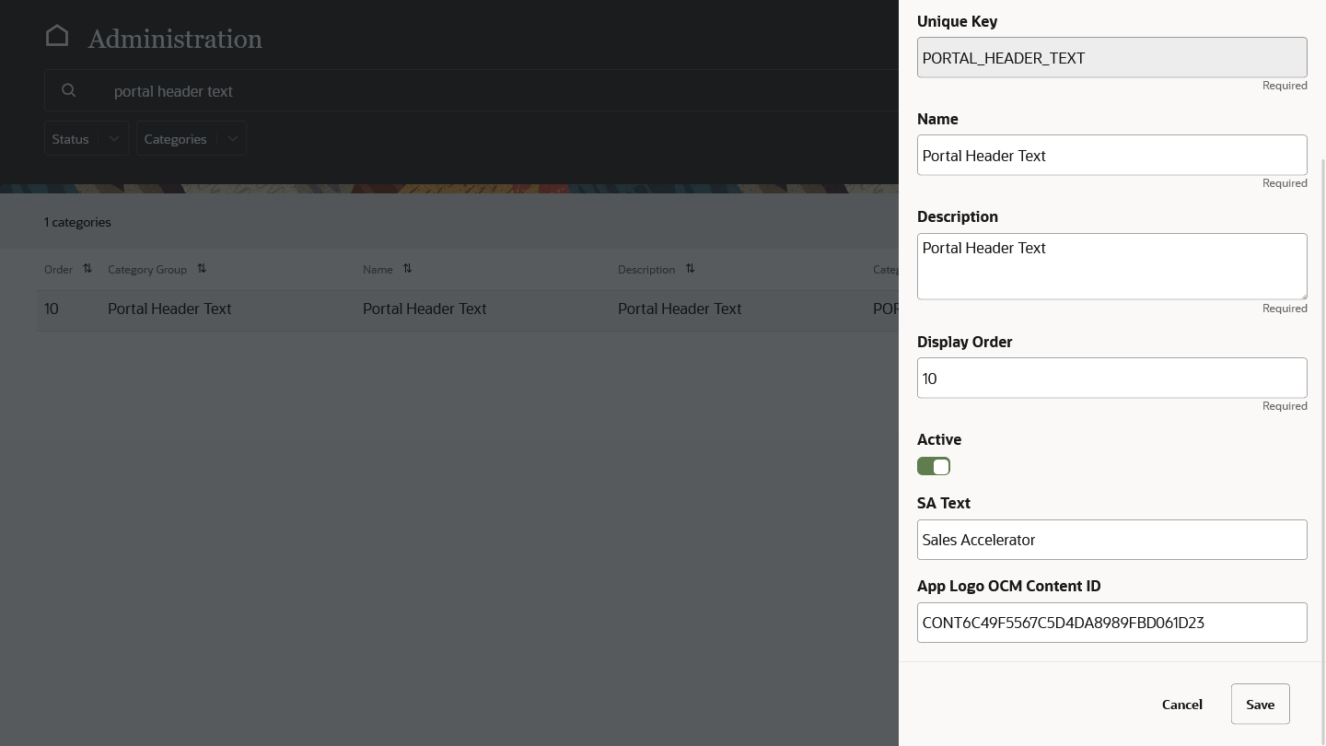Edit the Display Order value
The width and height of the screenshot is (1326, 746).
[1111, 378]
